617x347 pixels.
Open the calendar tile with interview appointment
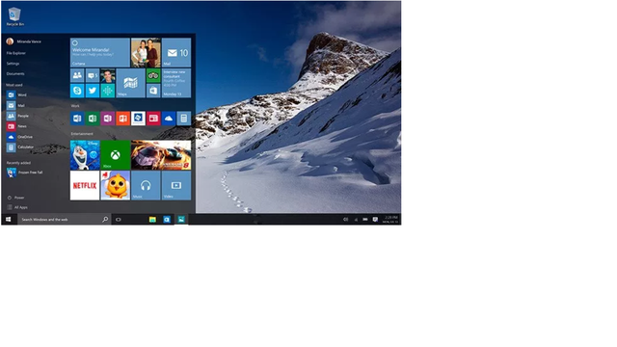pyautogui.click(x=176, y=83)
